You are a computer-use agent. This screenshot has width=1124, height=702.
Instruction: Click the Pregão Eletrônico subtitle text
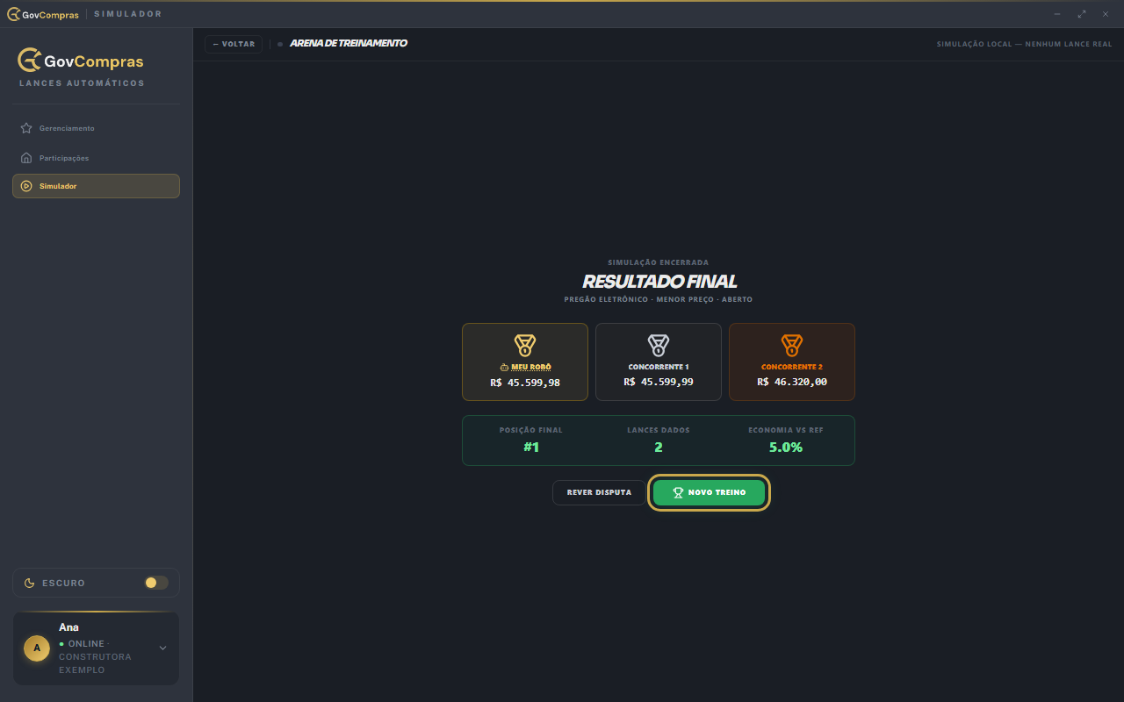click(x=659, y=299)
